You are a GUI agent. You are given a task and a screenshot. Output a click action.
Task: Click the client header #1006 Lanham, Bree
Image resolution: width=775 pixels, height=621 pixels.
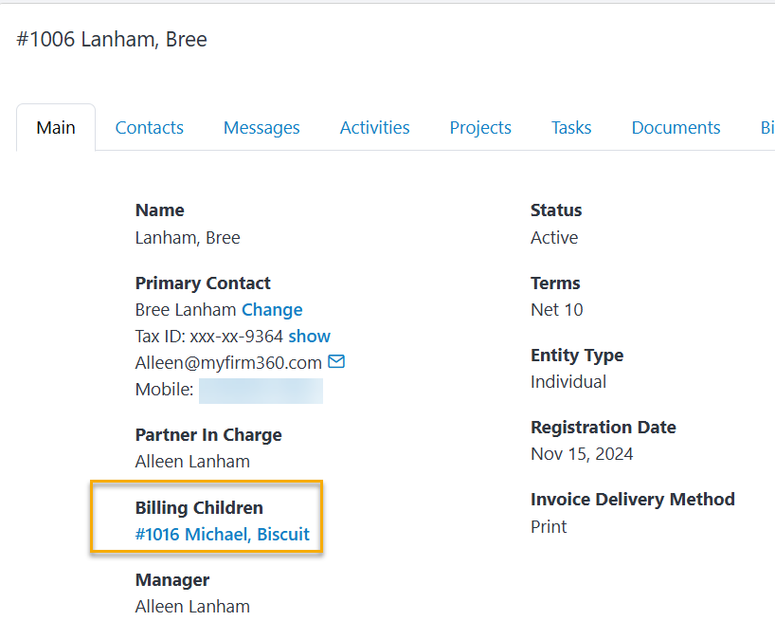112,39
